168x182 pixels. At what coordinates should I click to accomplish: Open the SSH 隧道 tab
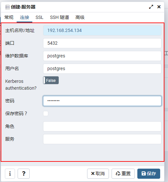[59, 17]
